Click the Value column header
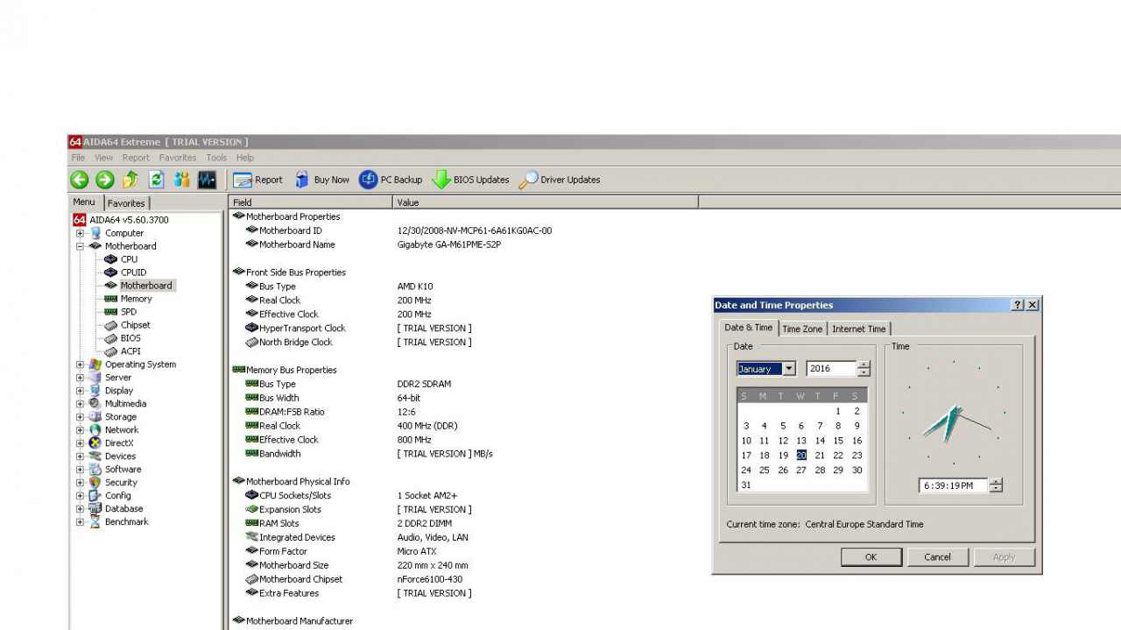 (x=545, y=202)
